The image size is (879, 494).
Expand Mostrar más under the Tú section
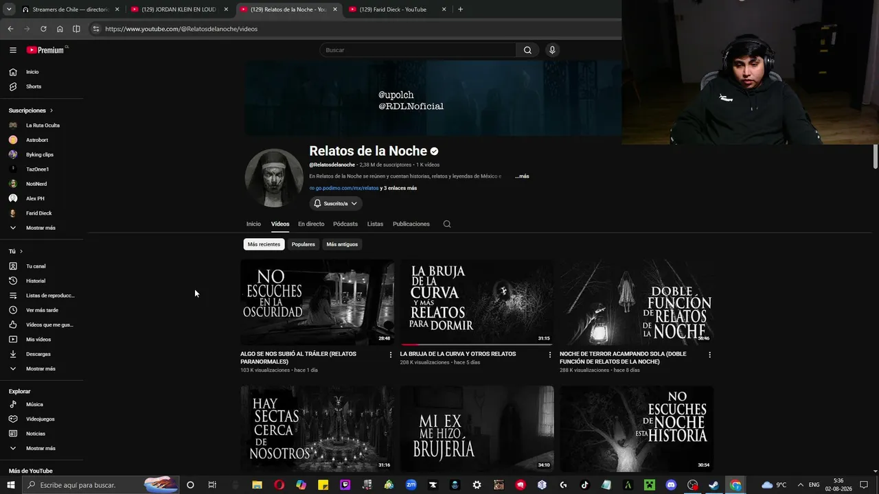pyautogui.click(x=42, y=368)
